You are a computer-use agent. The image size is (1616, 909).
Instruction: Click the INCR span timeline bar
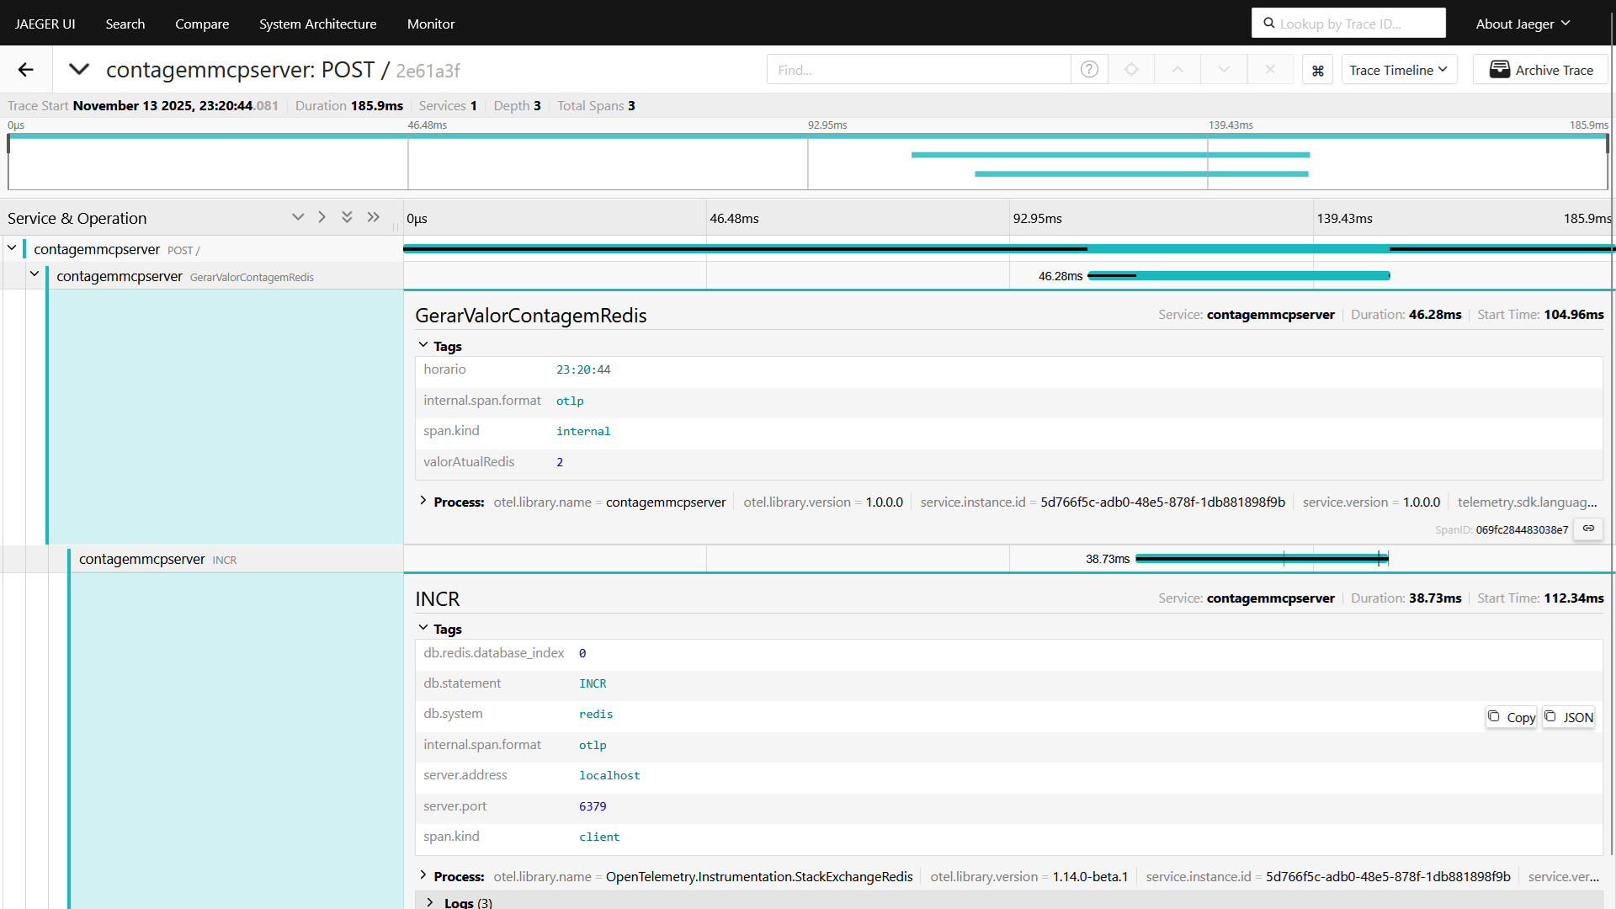pos(1261,558)
